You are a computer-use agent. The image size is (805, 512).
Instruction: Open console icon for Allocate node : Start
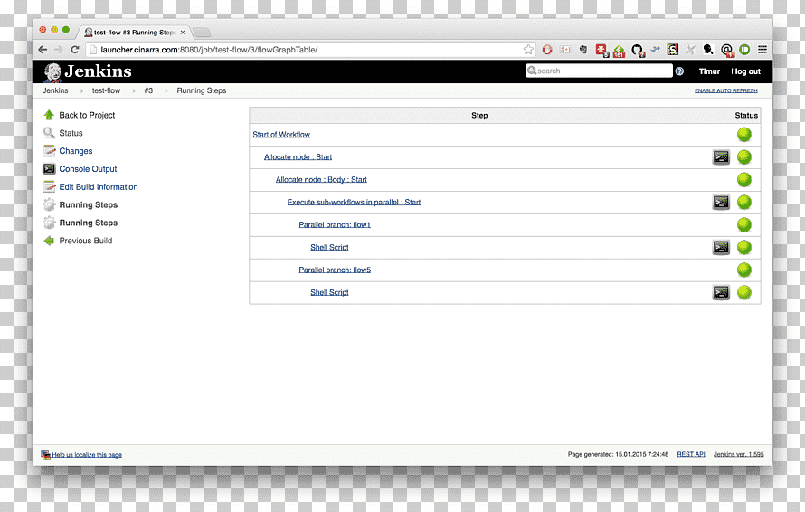[721, 157]
